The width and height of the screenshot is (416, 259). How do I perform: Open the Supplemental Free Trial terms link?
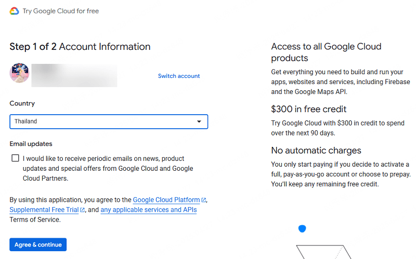click(44, 210)
